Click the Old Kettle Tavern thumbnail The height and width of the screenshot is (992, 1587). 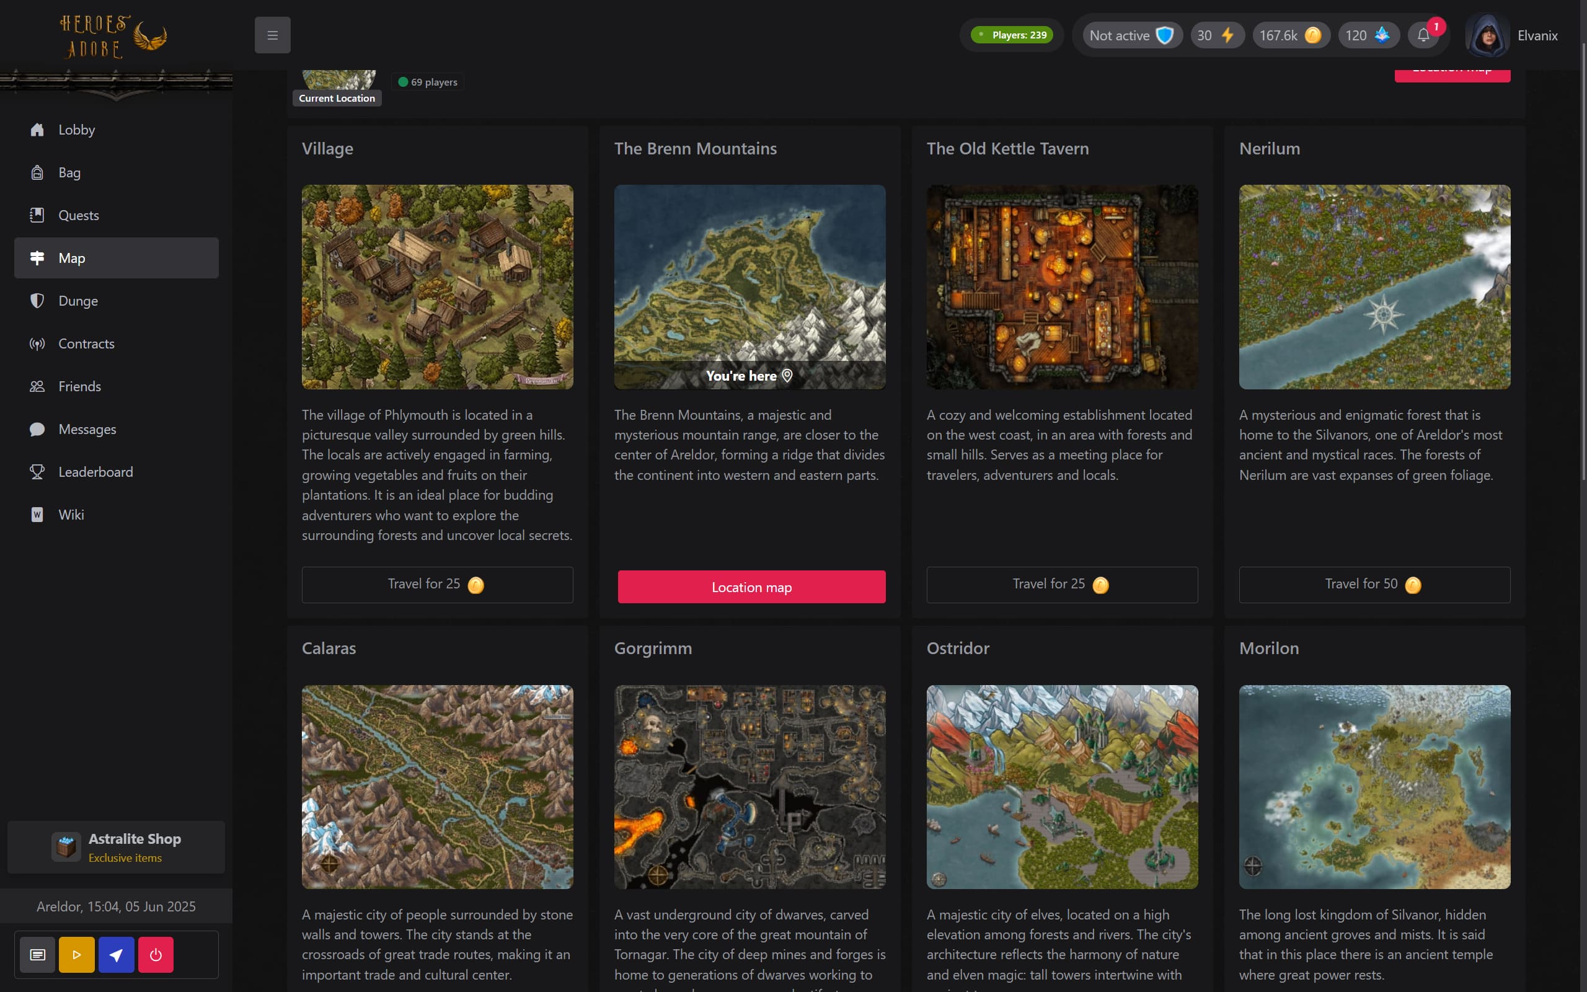click(x=1062, y=286)
